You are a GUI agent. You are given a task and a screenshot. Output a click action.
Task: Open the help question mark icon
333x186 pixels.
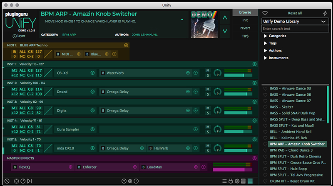(x=124, y=181)
